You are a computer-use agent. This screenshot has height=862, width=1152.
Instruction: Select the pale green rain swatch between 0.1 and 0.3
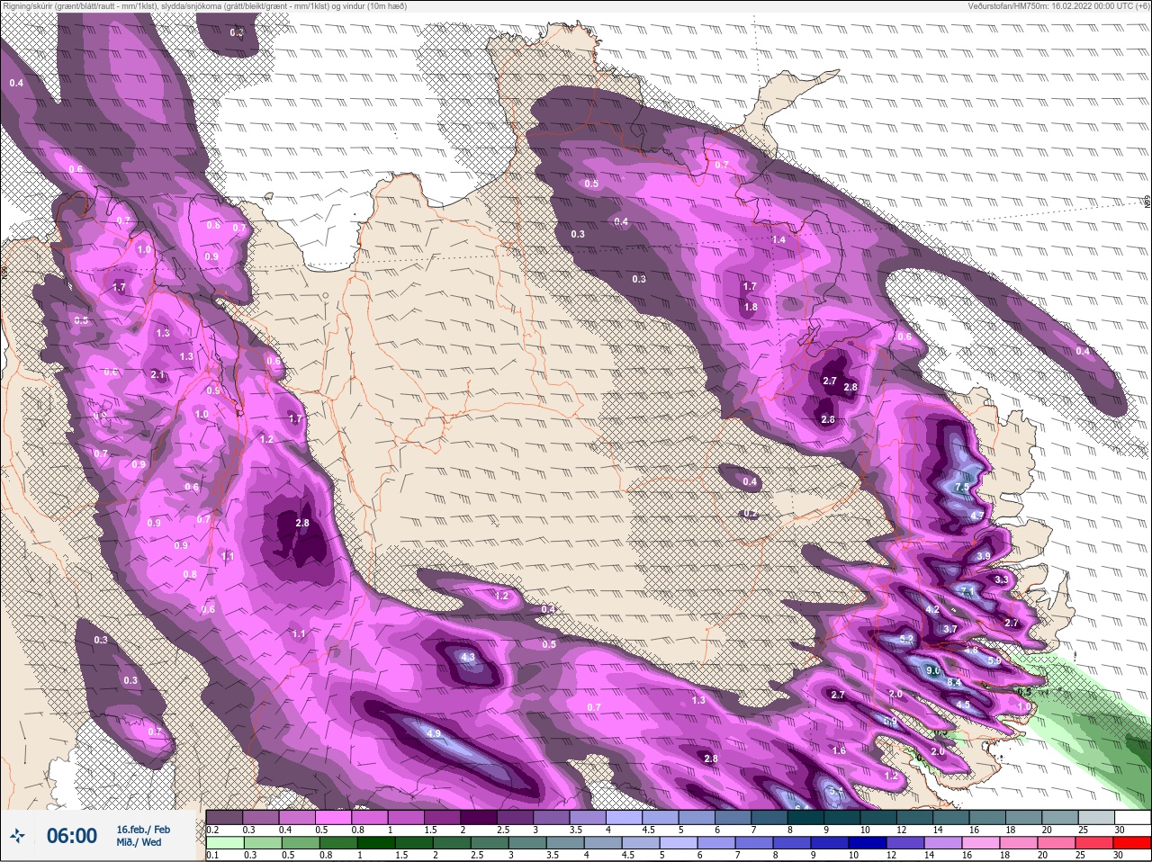(x=225, y=843)
